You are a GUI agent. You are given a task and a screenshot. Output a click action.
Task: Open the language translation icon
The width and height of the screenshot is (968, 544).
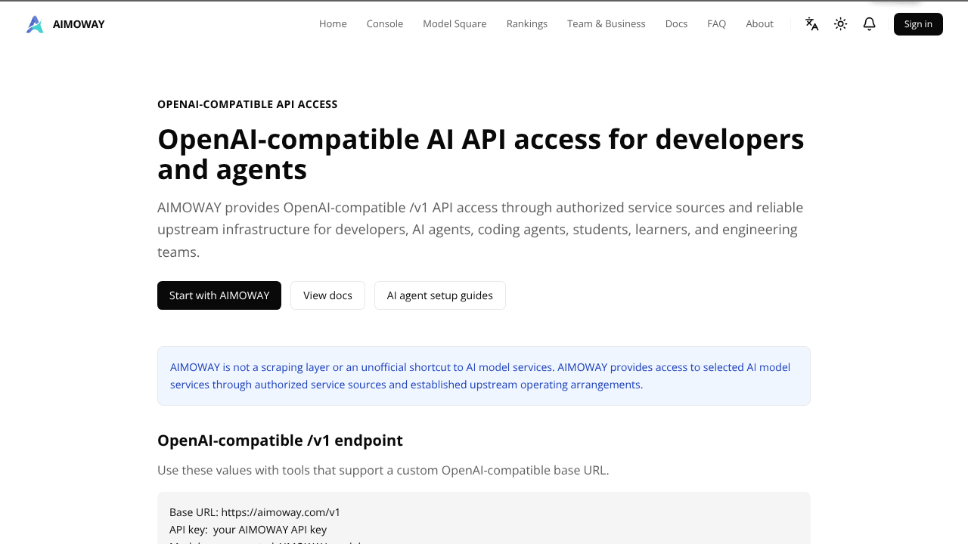point(812,24)
